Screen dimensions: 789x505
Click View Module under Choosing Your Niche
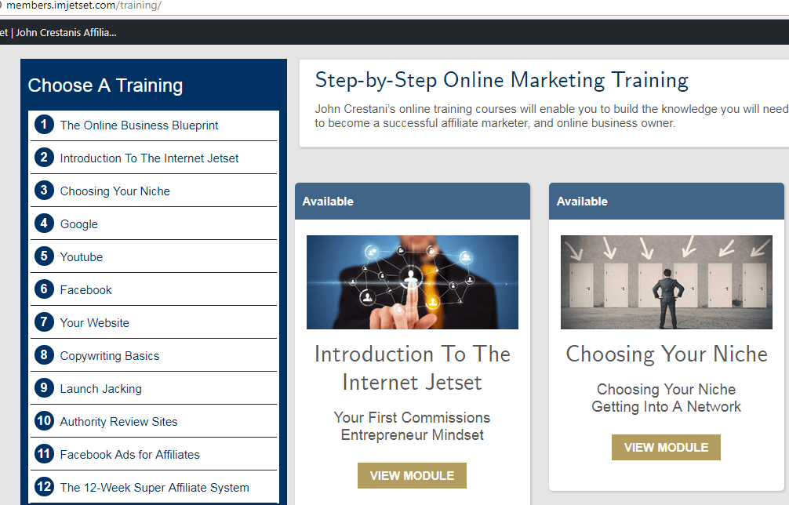[x=666, y=447]
